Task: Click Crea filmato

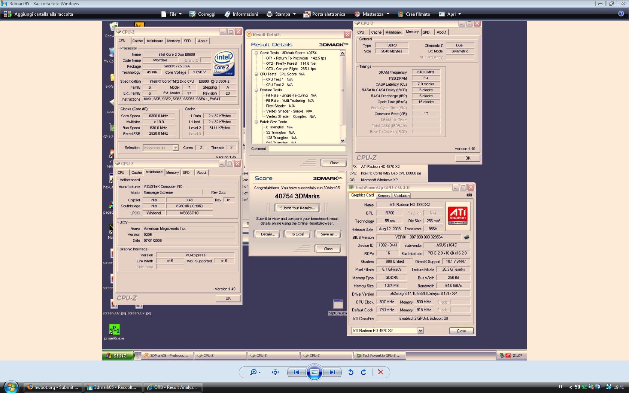Action: pos(414,14)
